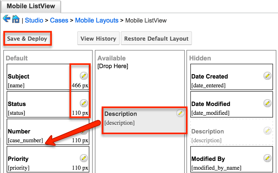Edit the Date Modified field
This screenshot has width=278, height=173.
pos(267,103)
